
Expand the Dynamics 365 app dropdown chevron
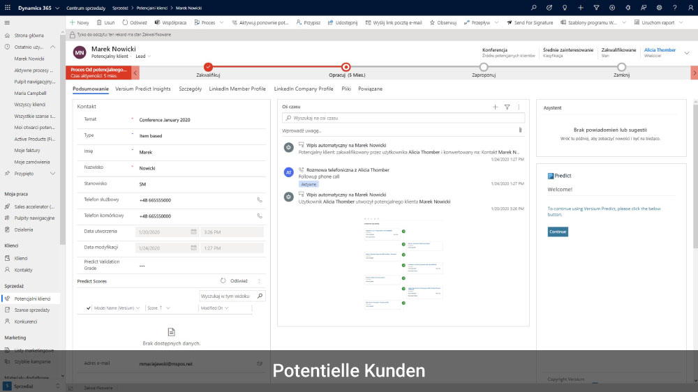pyautogui.click(x=57, y=8)
